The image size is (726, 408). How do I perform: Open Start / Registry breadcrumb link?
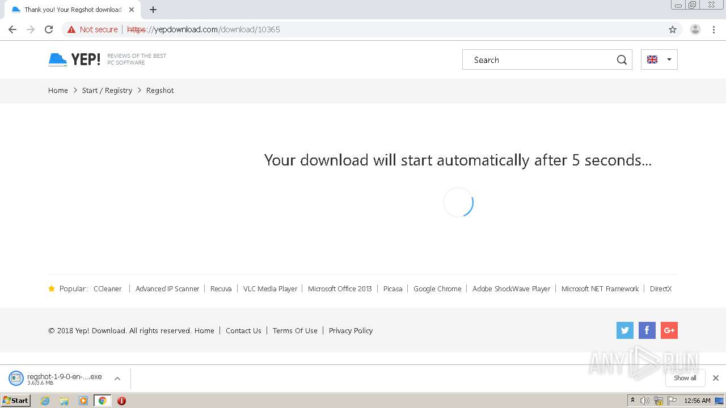tap(107, 90)
